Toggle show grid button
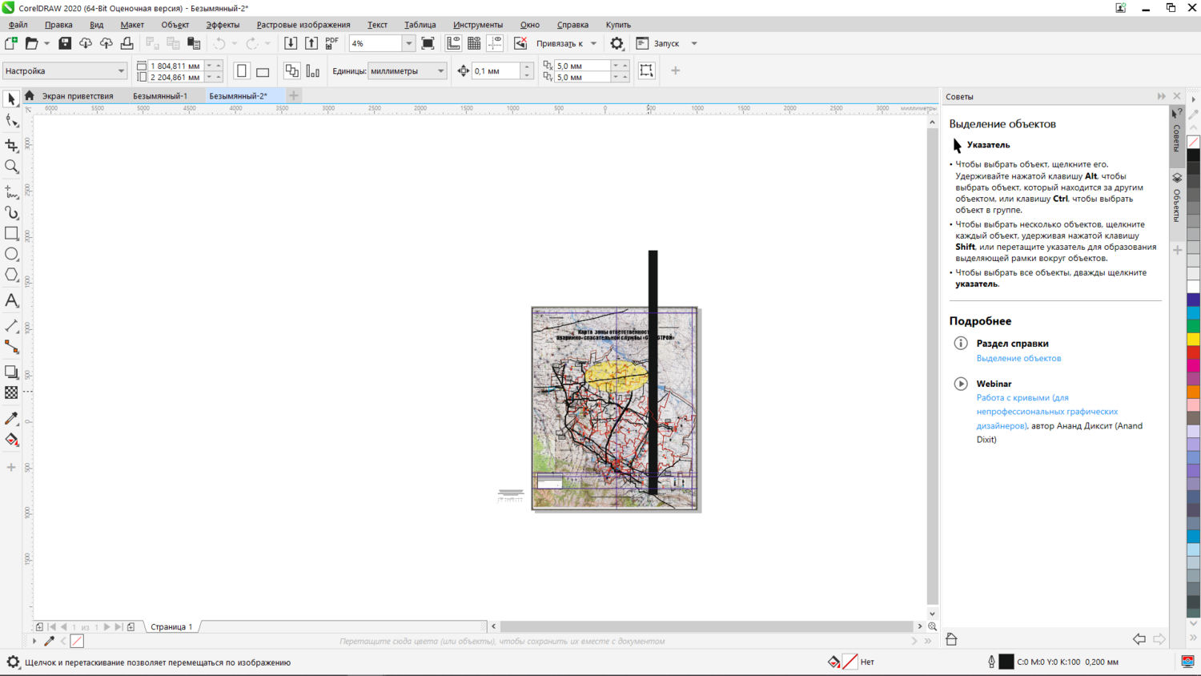The width and height of the screenshot is (1201, 676). coord(474,43)
